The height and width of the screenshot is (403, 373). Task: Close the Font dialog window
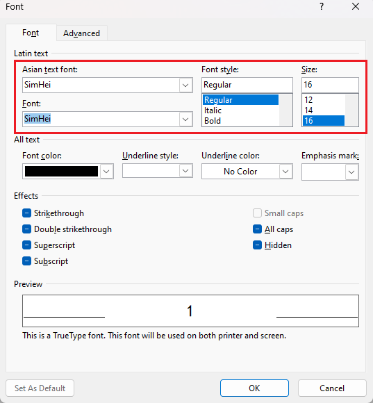click(x=356, y=6)
